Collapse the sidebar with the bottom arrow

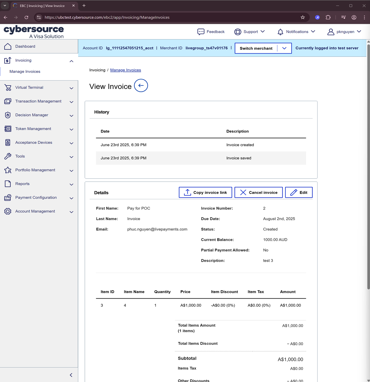click(71, 375)
